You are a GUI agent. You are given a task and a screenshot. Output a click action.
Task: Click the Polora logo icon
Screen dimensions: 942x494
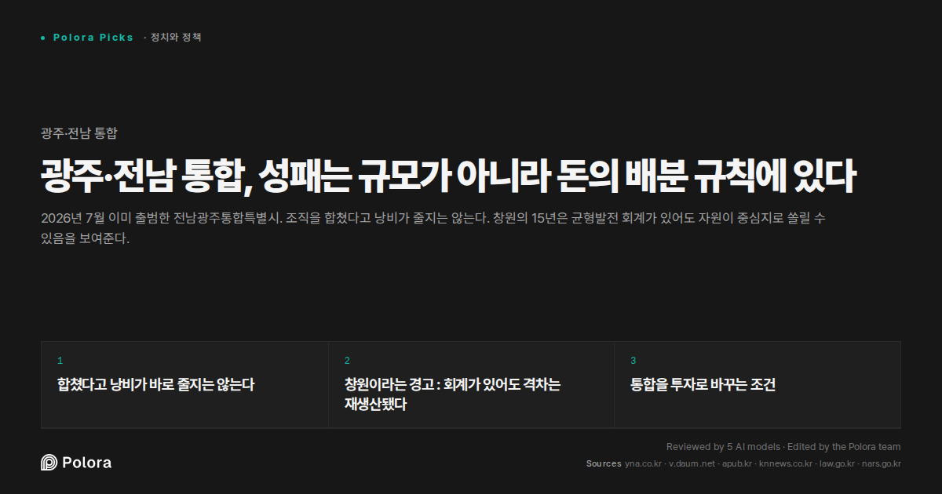click(49, 463)
